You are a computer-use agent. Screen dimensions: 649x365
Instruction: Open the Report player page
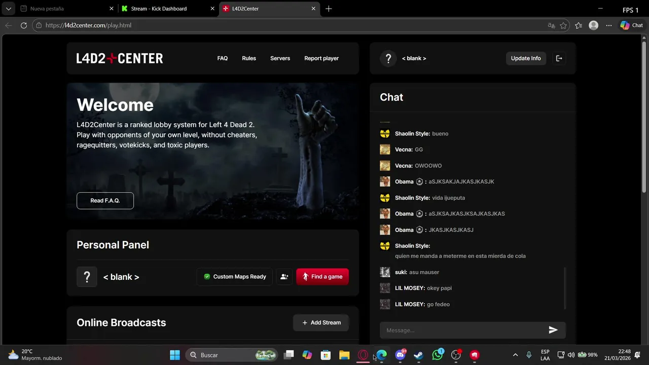point(321,58)
